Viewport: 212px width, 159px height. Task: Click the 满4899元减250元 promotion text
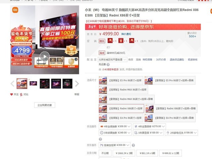pyautogui.click(x=116, y=53)
